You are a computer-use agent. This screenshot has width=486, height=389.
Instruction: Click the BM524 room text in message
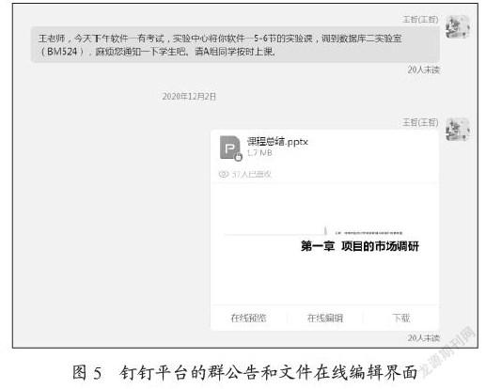62,52
